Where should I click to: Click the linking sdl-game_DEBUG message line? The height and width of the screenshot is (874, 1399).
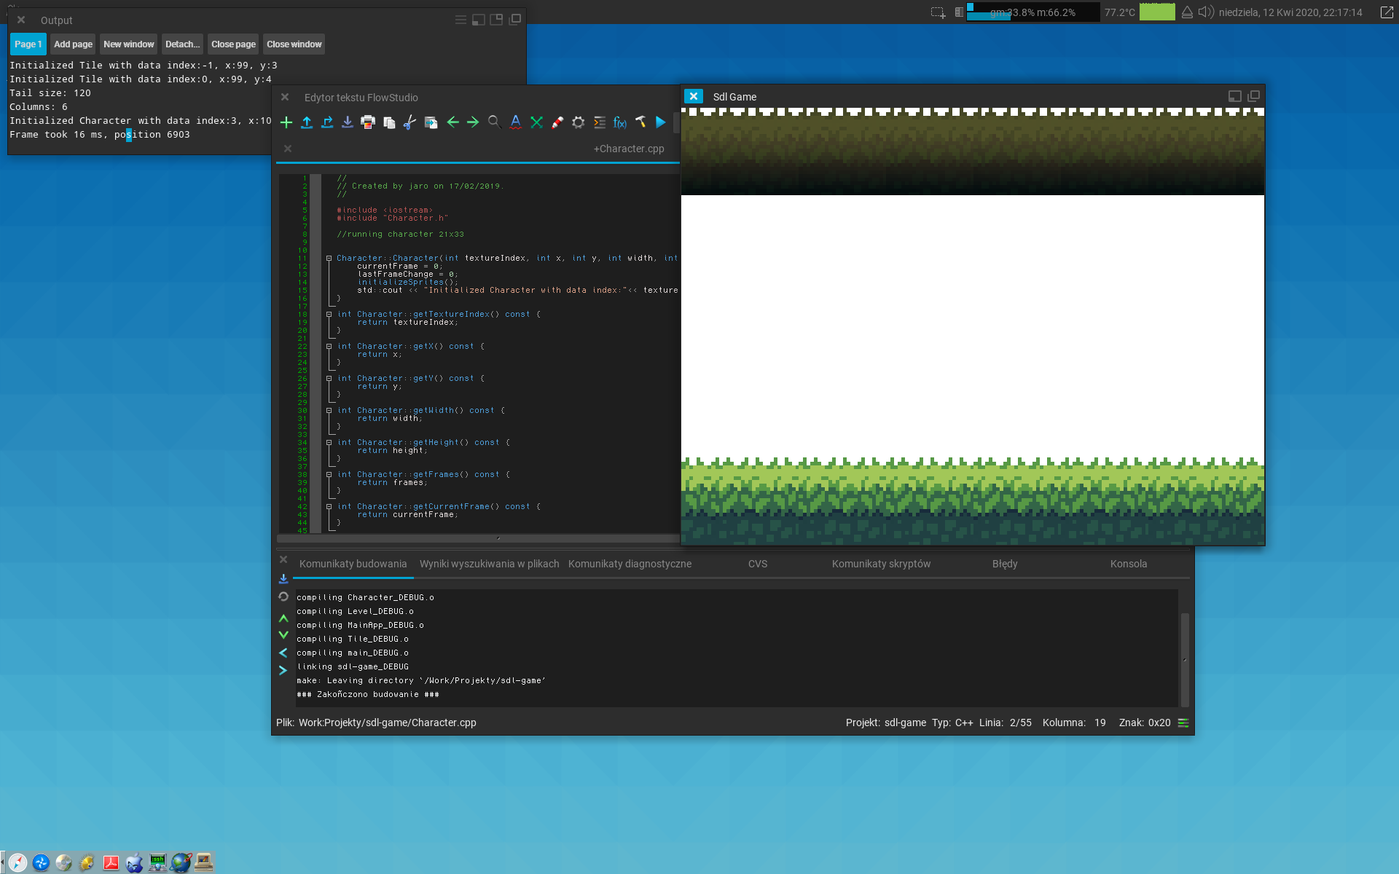(x=353, y=666)
